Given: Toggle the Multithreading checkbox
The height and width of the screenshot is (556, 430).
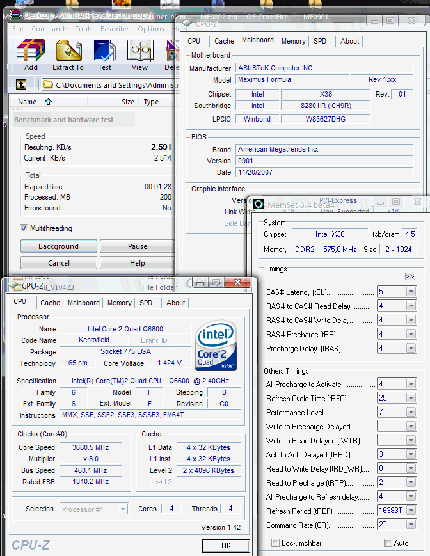Looking at the screenshot, I should (x=24, y=228).
